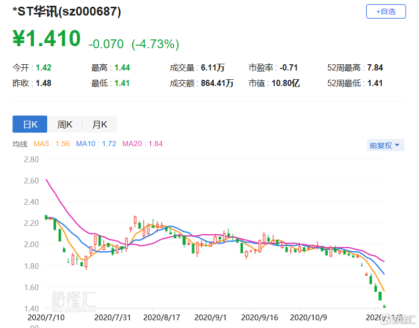Click the 昨收 previous close 1.48

[44, 83]
